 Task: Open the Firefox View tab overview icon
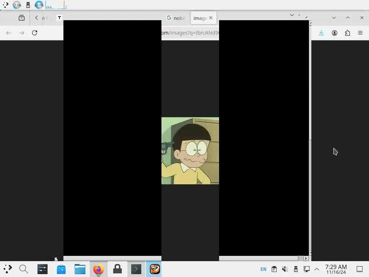[x=21, y=18]
